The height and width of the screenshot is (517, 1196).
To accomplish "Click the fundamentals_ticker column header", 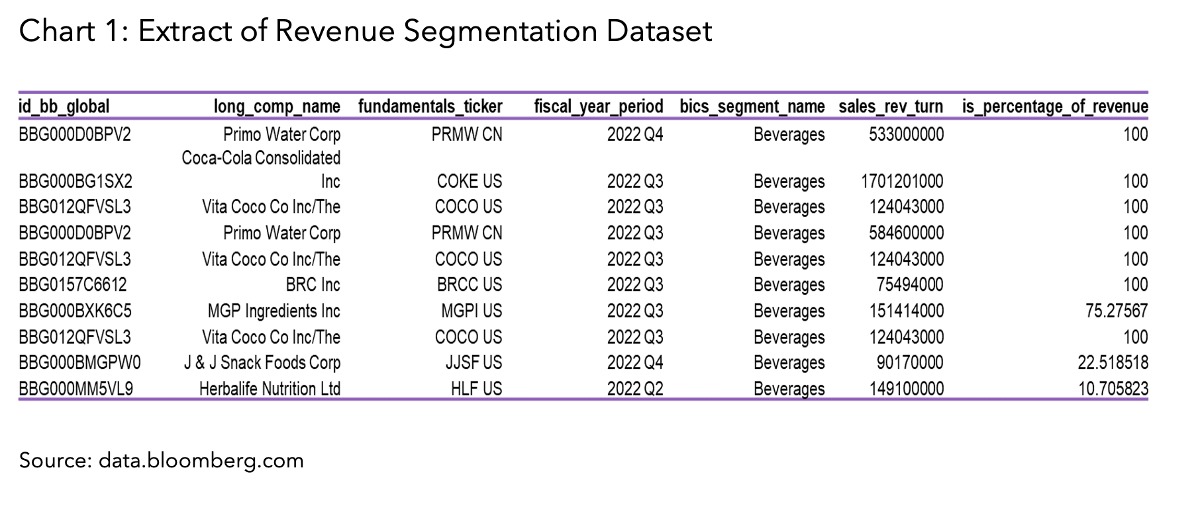I will [430, 106].
